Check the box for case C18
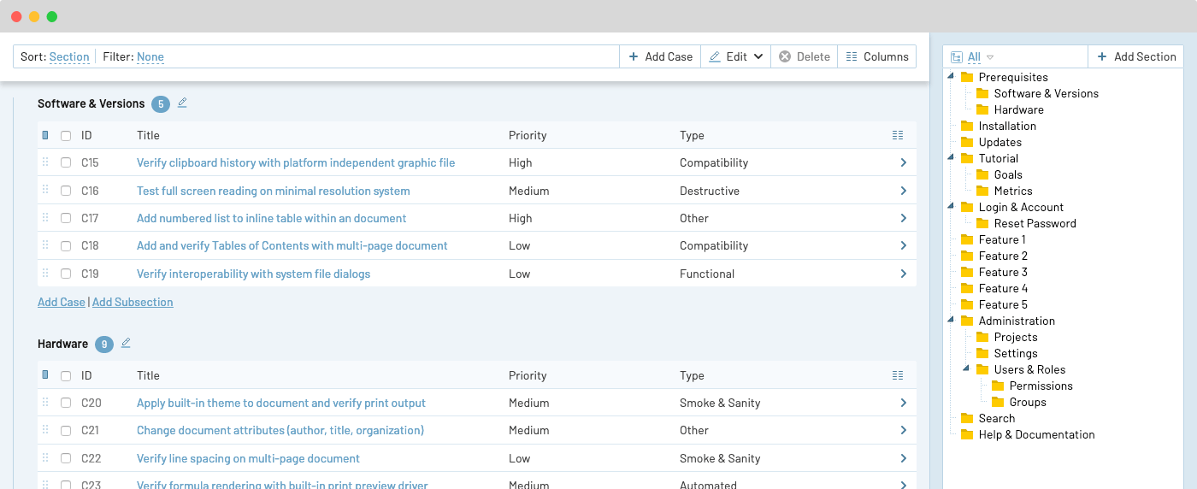Image resolution: width=1197 pixels, height=489 pixels. point(66,245)
